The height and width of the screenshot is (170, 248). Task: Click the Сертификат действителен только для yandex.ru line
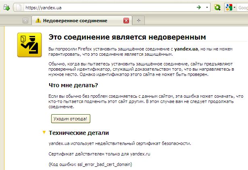tap(99, 154)
